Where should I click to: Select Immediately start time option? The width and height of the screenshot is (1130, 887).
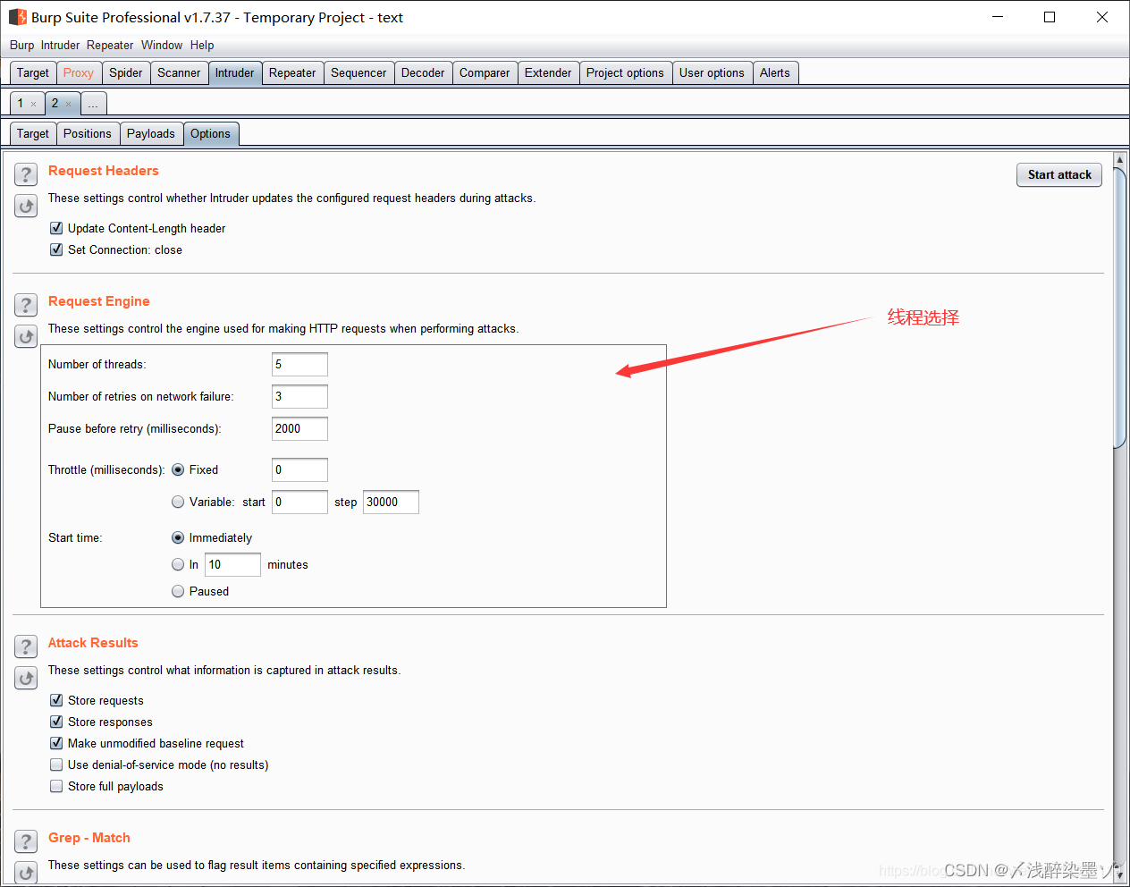[178, 537]
